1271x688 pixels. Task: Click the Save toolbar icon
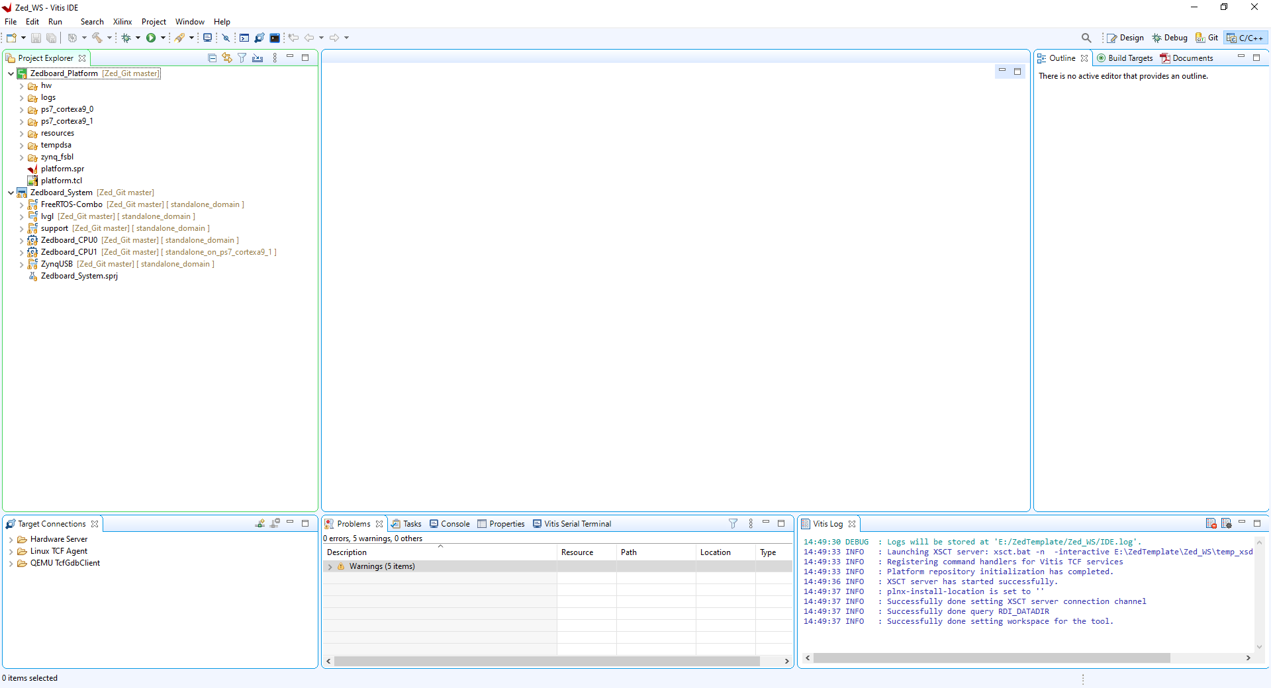click(x=36, y=38)
